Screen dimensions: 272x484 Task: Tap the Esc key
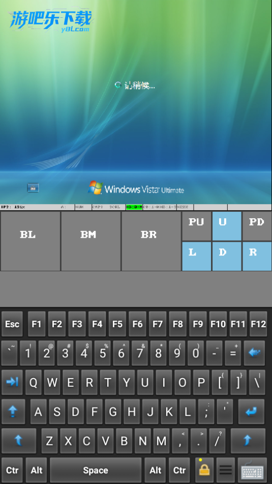[x=12, y=324]
